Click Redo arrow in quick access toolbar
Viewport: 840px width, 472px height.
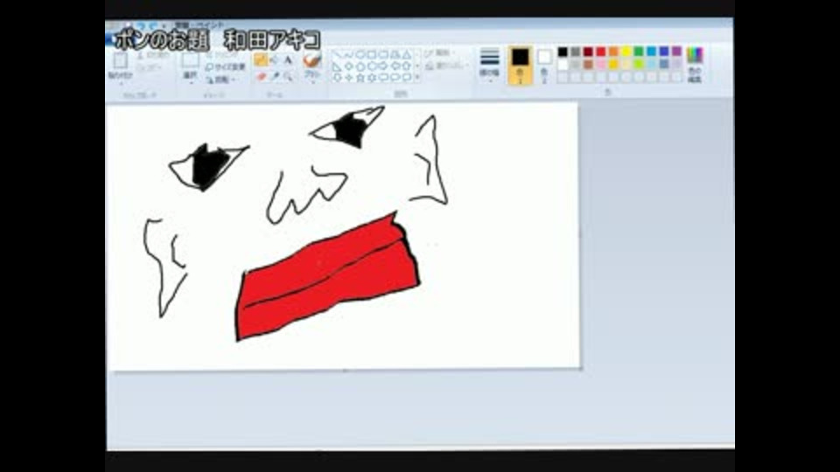(154, 25)
